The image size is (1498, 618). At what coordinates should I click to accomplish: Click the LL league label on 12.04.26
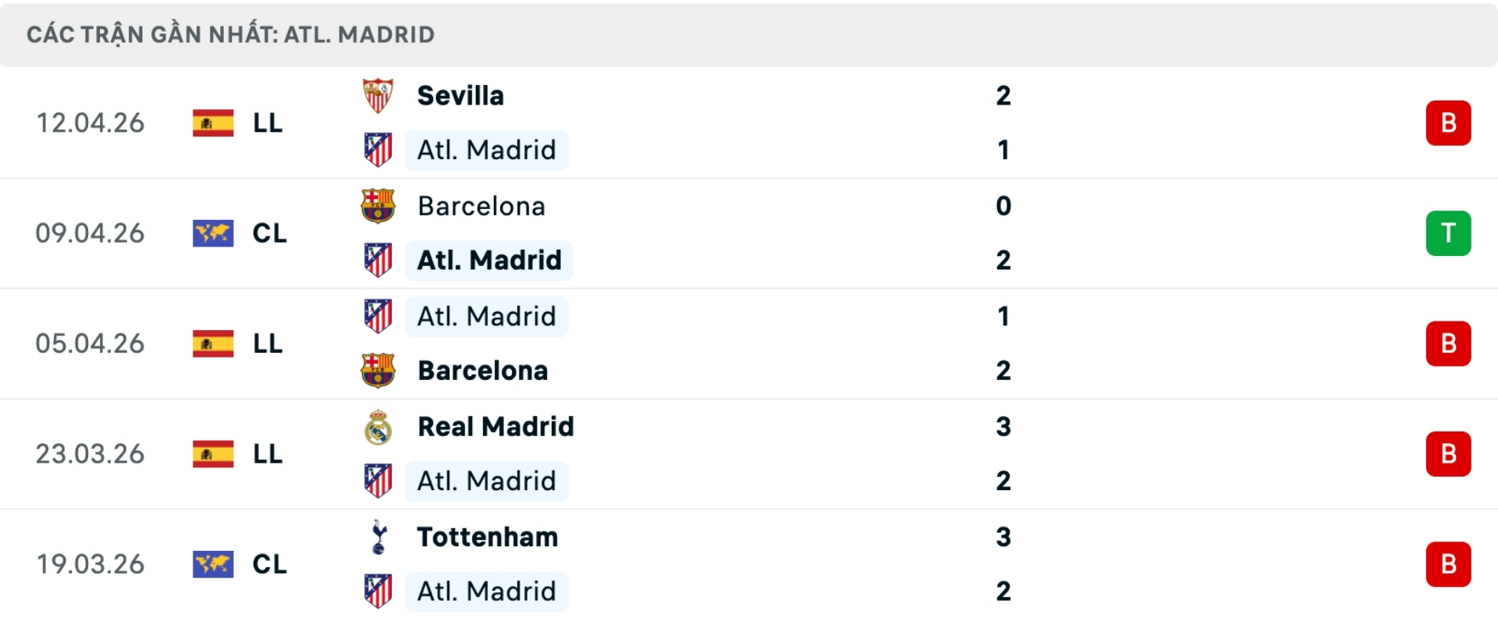tap(268, 123)
